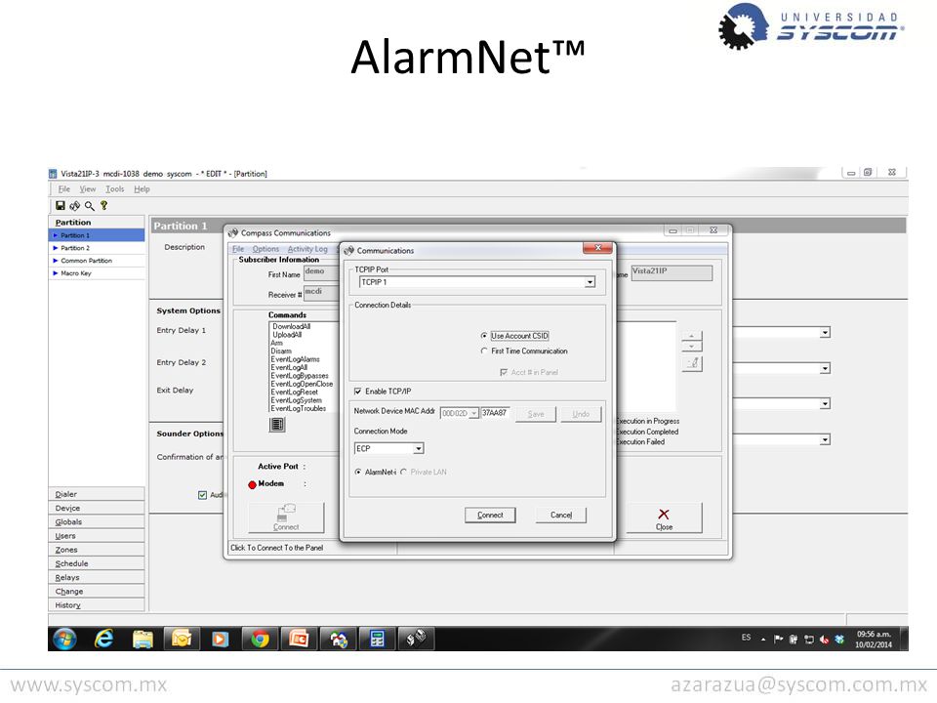937x703 pixels.
Task: Click the Save disk icon in toolbar
Action: click(61, 206)
